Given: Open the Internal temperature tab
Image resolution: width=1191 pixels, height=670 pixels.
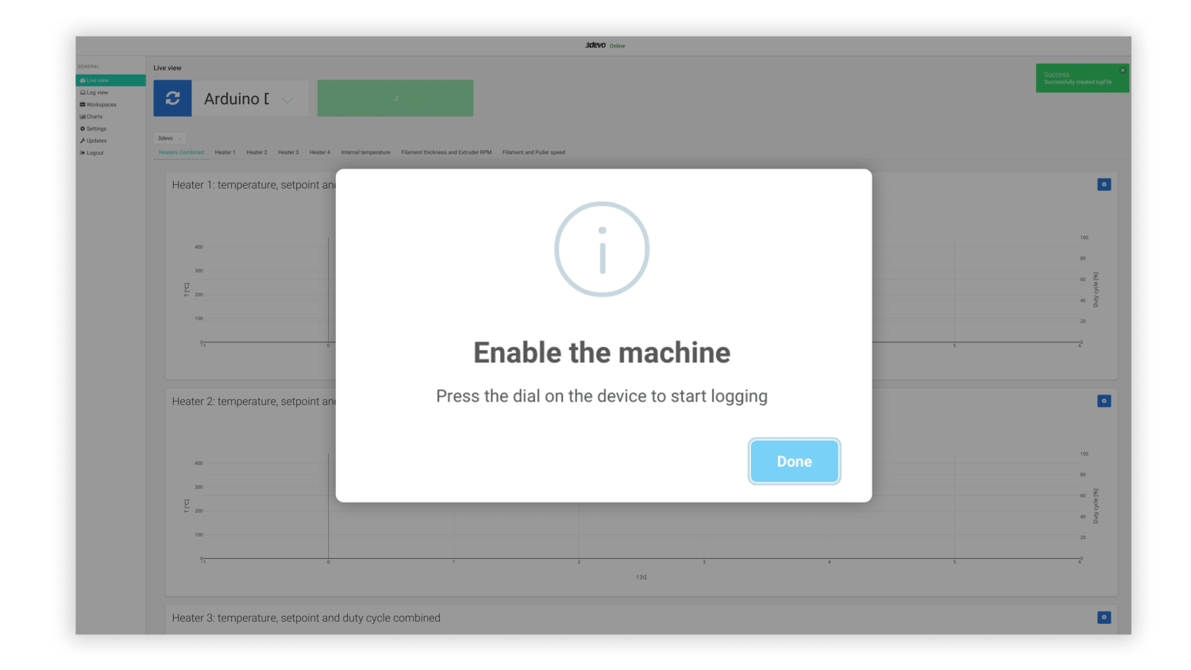Looking at the screenshot, I should tap(365, 152).
